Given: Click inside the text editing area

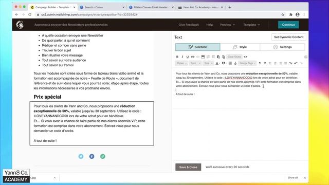Looking at the screenshot, I should click(240, 88).
